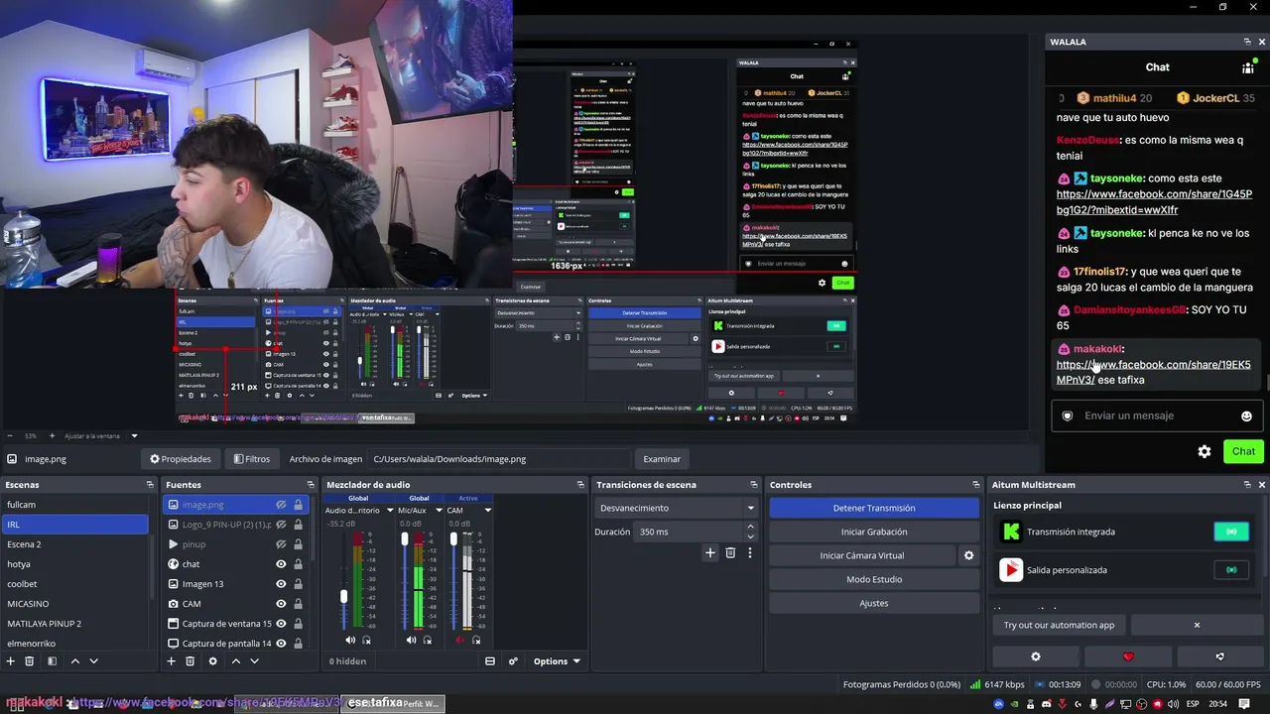
Task: Hide the chat source
Action: [281, 564]
